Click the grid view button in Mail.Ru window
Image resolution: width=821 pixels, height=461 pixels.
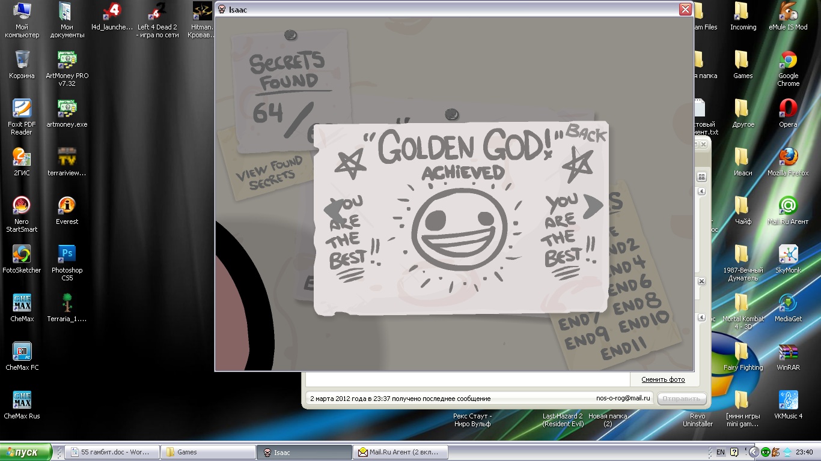coord(701,177)
